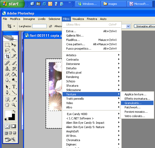Screen dimensions: 155x148
Task: Swap Larghezza and Altezza values
Action: click(x=50, y=26)
